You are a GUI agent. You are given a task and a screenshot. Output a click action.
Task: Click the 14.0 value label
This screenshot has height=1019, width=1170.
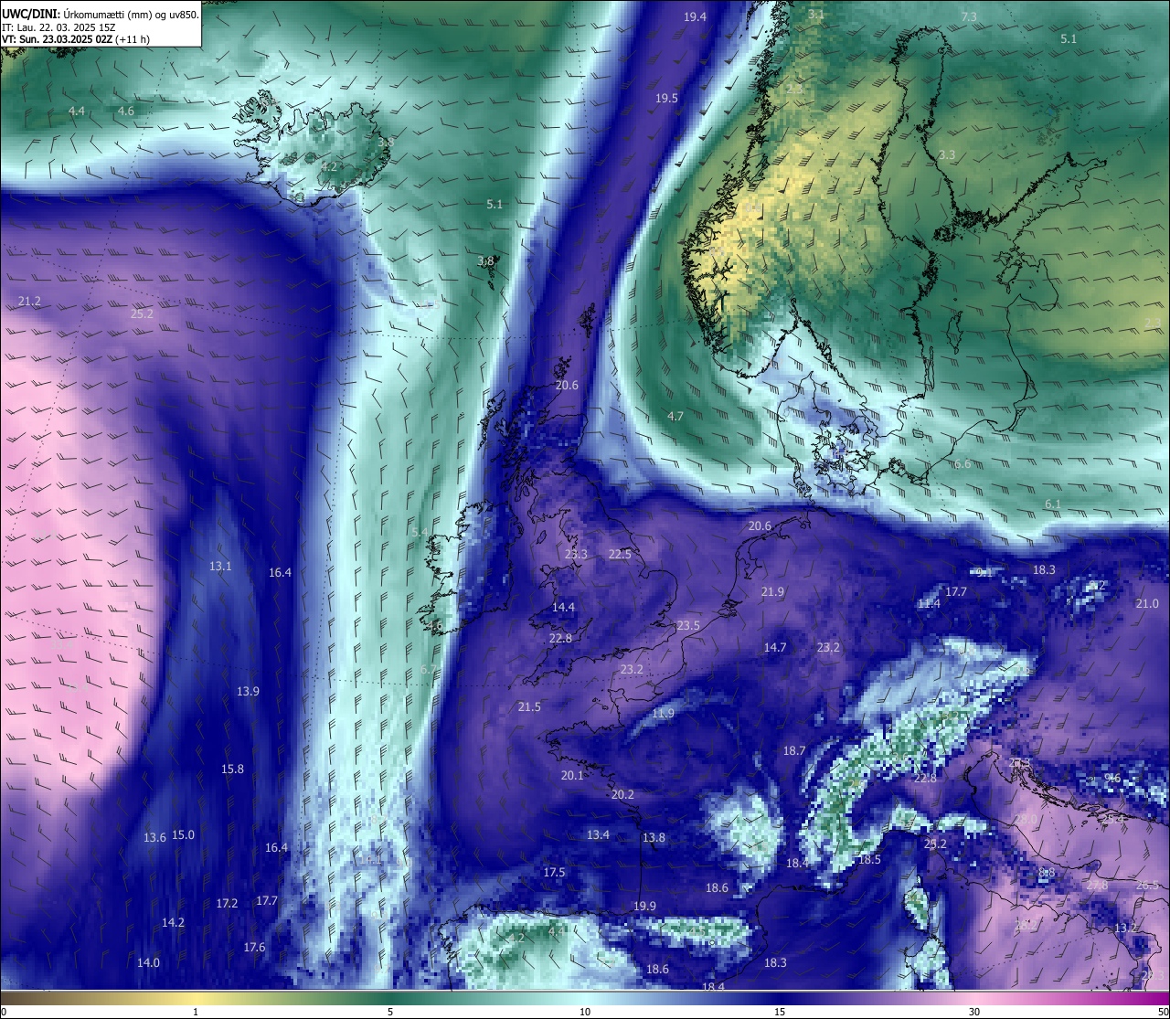[x=148, y=963]
